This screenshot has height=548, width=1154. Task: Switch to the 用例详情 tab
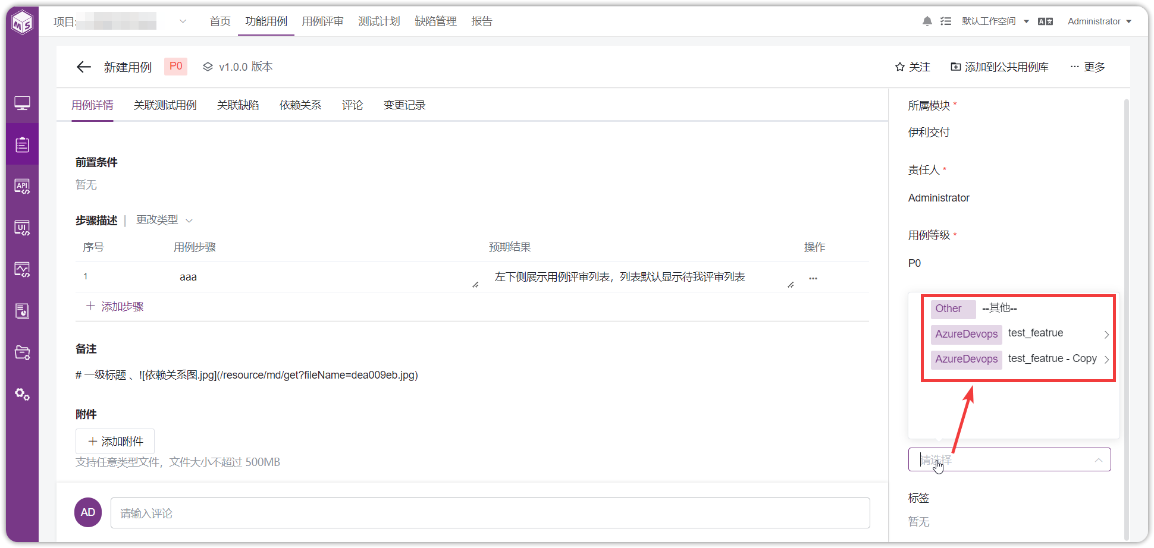pos(92,105)
